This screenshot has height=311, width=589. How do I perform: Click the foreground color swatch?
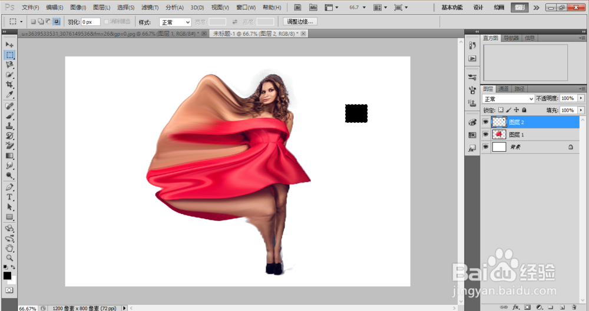pyautogui.click(x=7, y=276)
